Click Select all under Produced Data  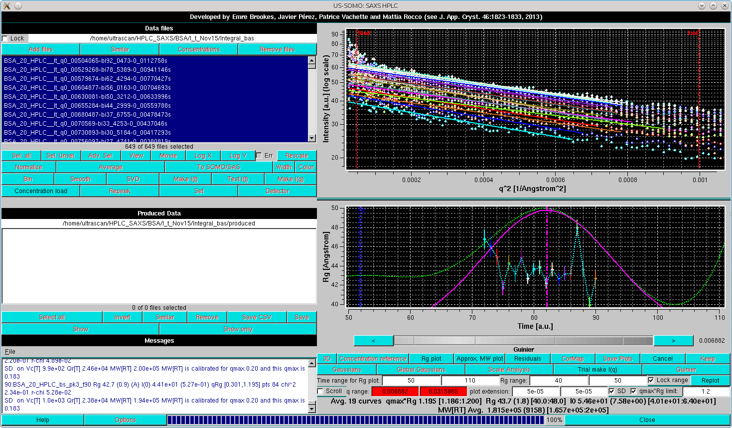click(x=52, y=317)
